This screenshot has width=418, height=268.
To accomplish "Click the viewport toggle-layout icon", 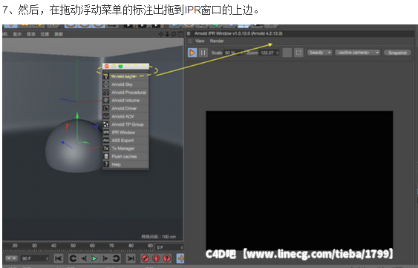I will click(x=180, y=34).
